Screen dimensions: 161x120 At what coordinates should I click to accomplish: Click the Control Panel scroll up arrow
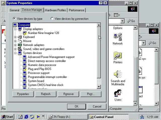pyautogui.click(x=135, y=28)
